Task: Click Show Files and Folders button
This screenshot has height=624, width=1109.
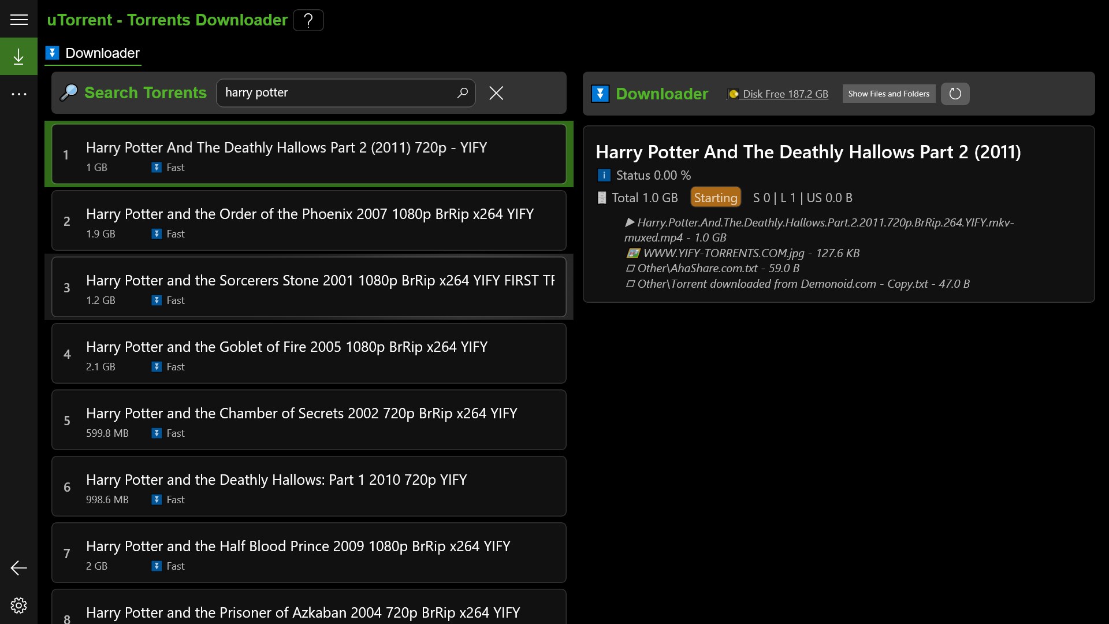Action: point(888,94)
